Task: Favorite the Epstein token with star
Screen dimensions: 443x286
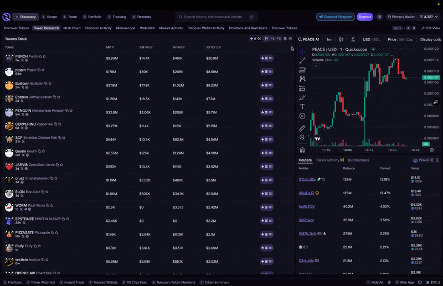Action: coord(59,97)
